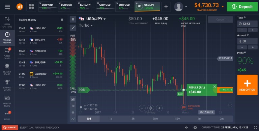Click the $50 investment marker on chart
This screenshot has height=131, width=259.
[x=180, y=94]
